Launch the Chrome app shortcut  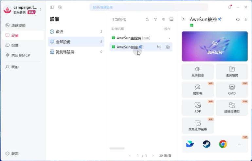point(223,144)
